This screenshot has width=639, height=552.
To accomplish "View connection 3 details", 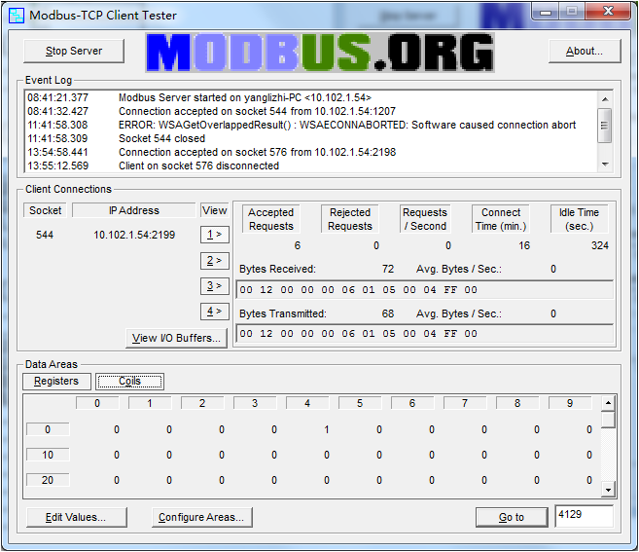I will pyautogui.click(x=214, y=285).
